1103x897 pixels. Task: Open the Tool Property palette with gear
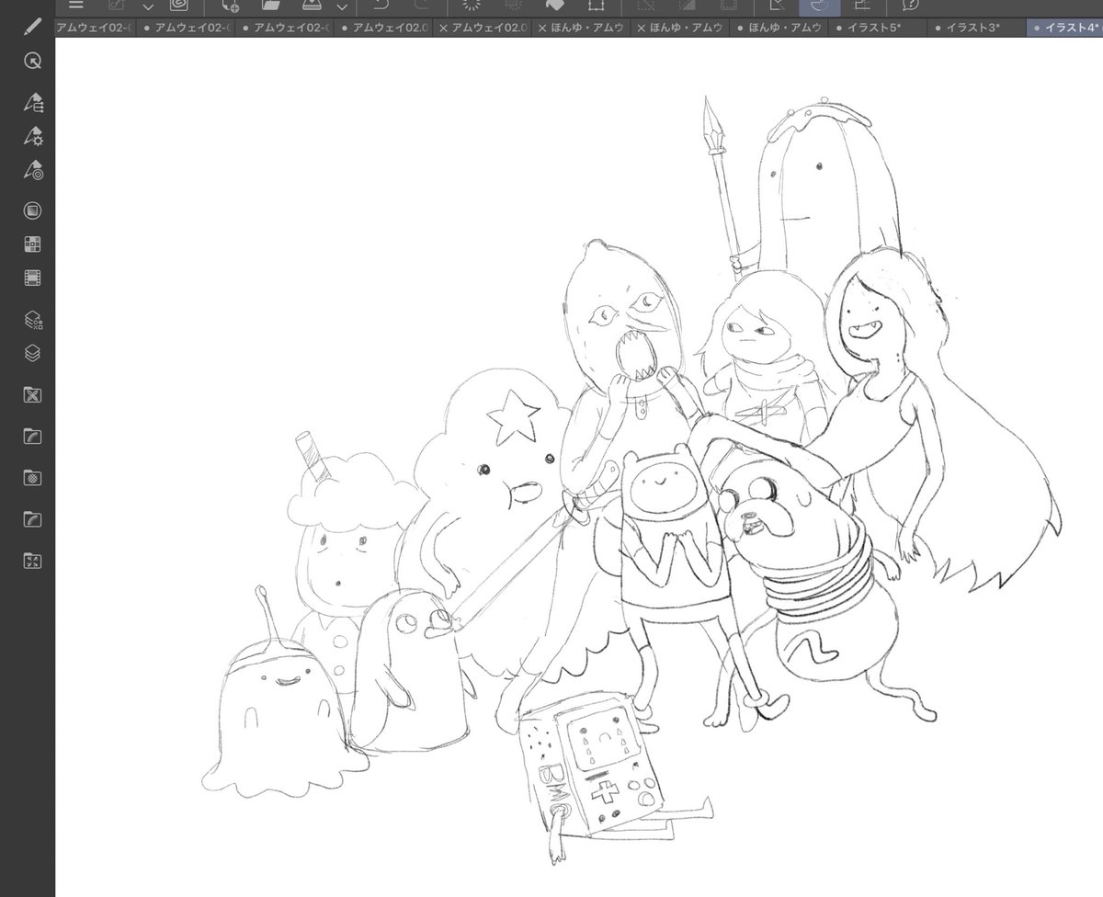pos(33,136)
